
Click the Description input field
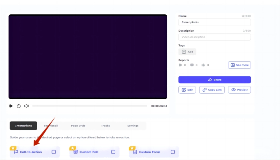(x=214, y=37)
